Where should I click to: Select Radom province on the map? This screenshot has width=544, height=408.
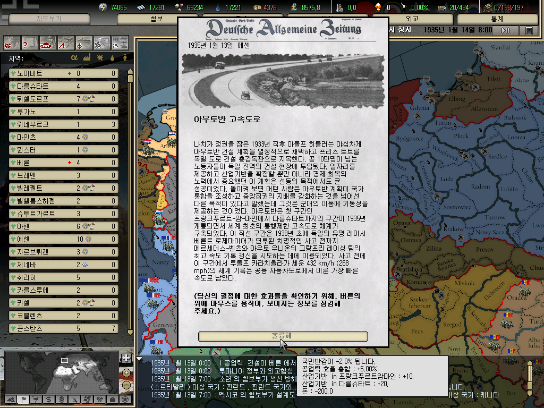click(x=480, y=186)
